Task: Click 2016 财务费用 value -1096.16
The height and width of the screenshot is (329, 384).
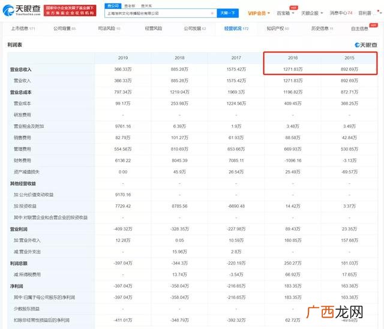Action: 293,161
